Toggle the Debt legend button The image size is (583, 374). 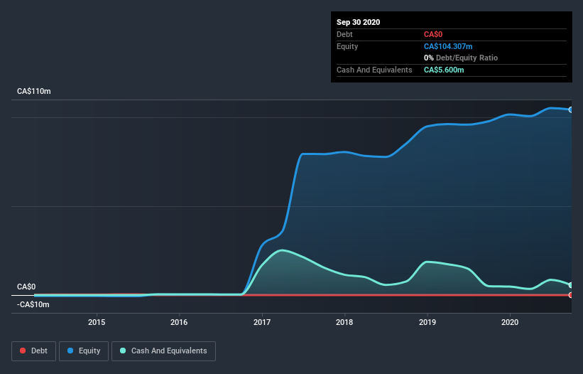[34, 351]
